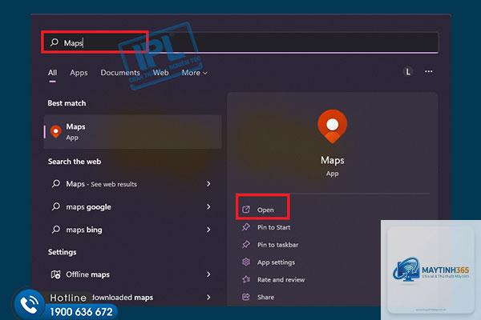This screenshot has width=481, height=320.
Task: Select the maps google web suggestion
Action: click(x=132, y=206)
